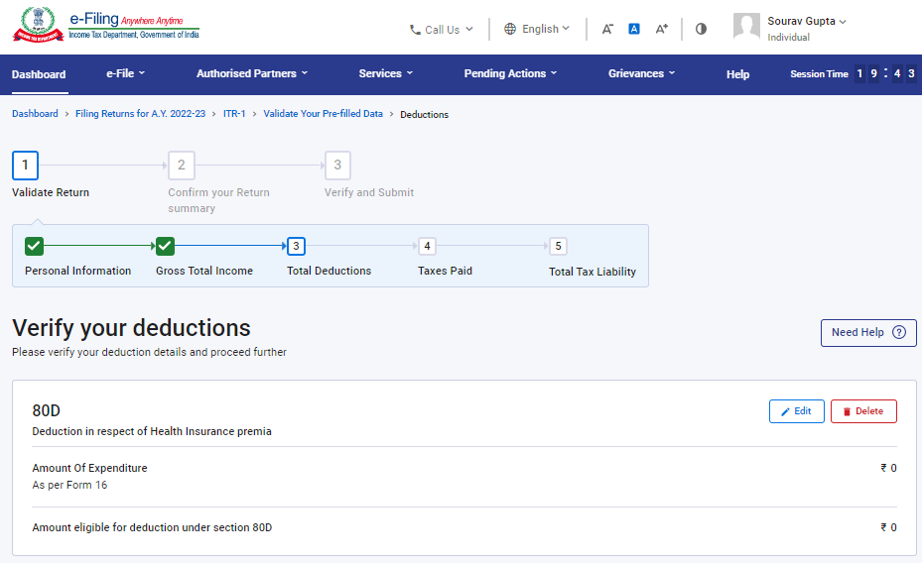The width and height of the screenshot is (922, 563).
Task: Click the Verify your deductions heading
Action: [x=131, y=327]
